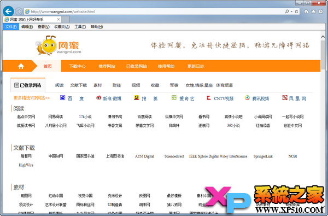Open the address bar dropdown arrow

(x=291, y=11)
